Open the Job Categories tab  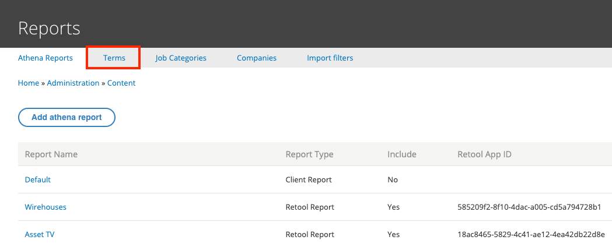pyautogui.click(x=181, y=58)
